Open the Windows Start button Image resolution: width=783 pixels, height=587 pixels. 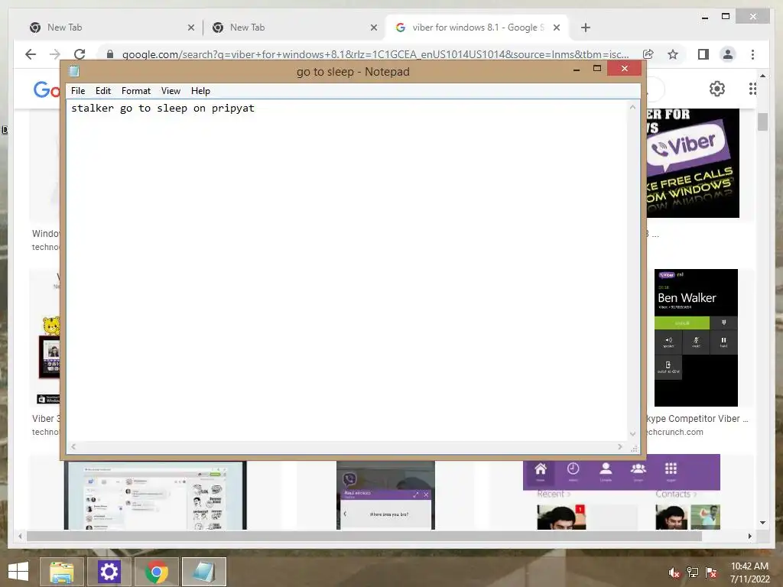(18, 572)
